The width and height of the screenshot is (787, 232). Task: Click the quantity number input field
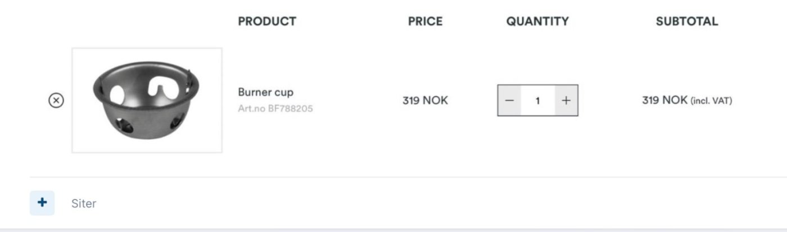click(537, 101)
